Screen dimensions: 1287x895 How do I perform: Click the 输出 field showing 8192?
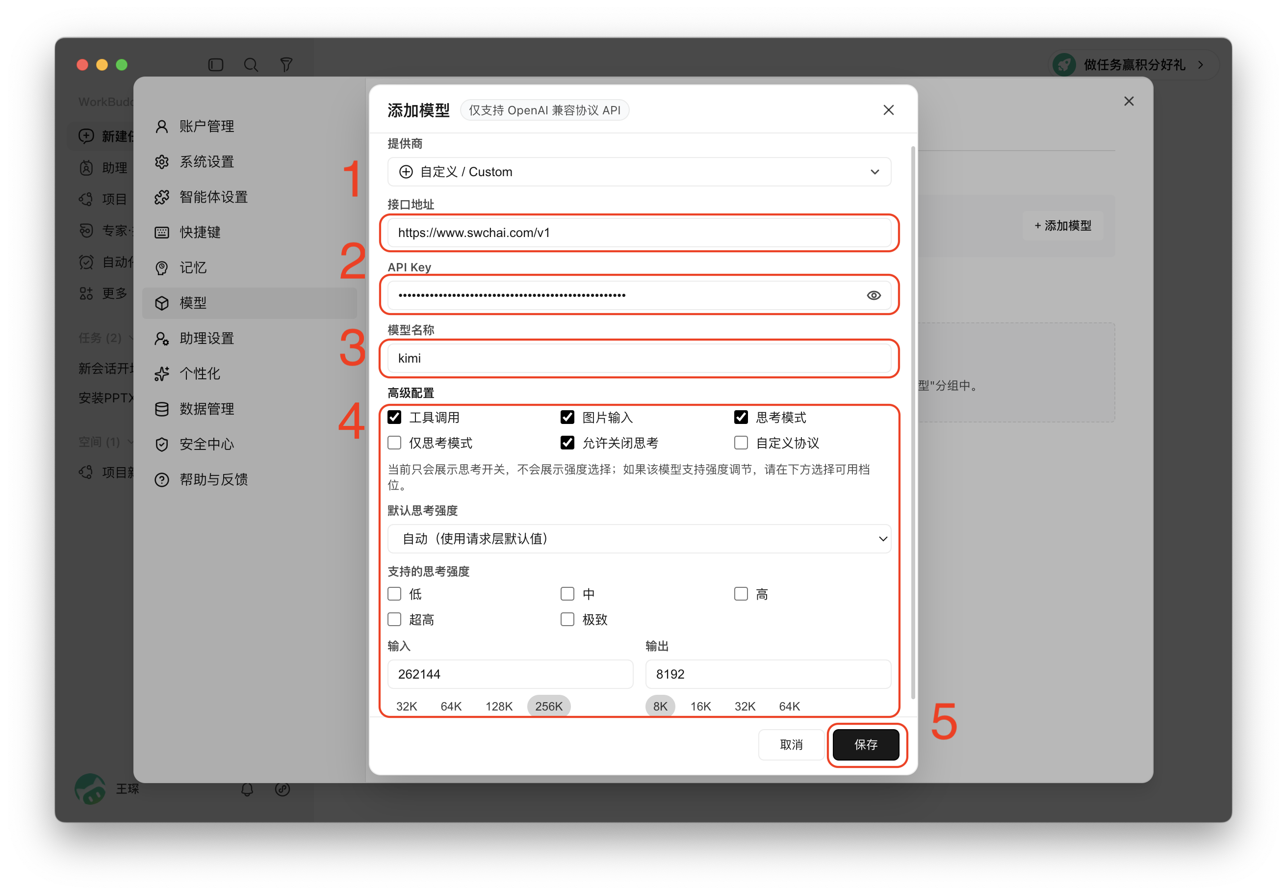coord(768,674)
